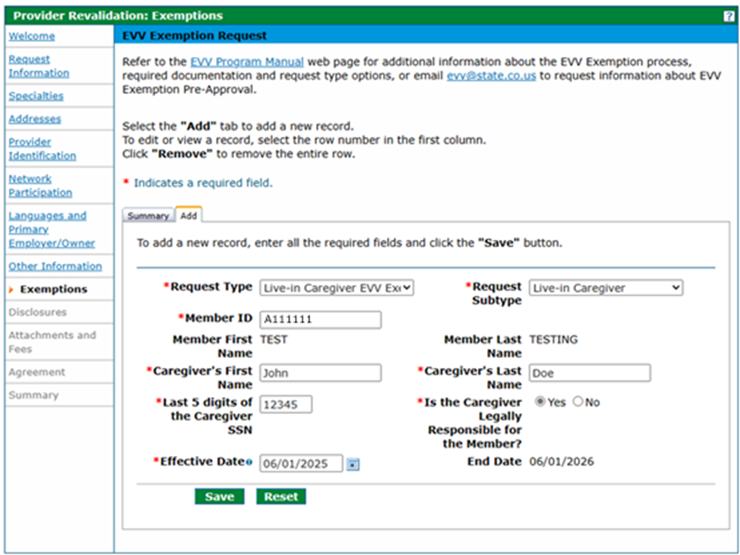
Task: Click the evv@state.co.us email link
Action: coord(491,75)
